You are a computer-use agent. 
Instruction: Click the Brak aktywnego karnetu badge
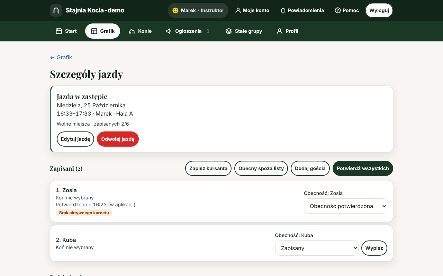[84, 213]
